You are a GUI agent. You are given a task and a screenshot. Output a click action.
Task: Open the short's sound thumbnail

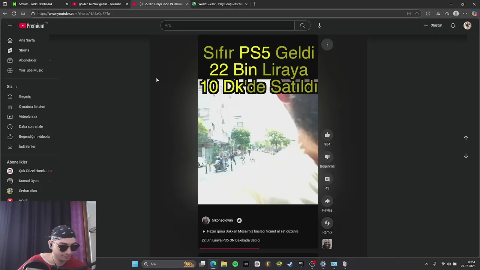click(327, 244)
